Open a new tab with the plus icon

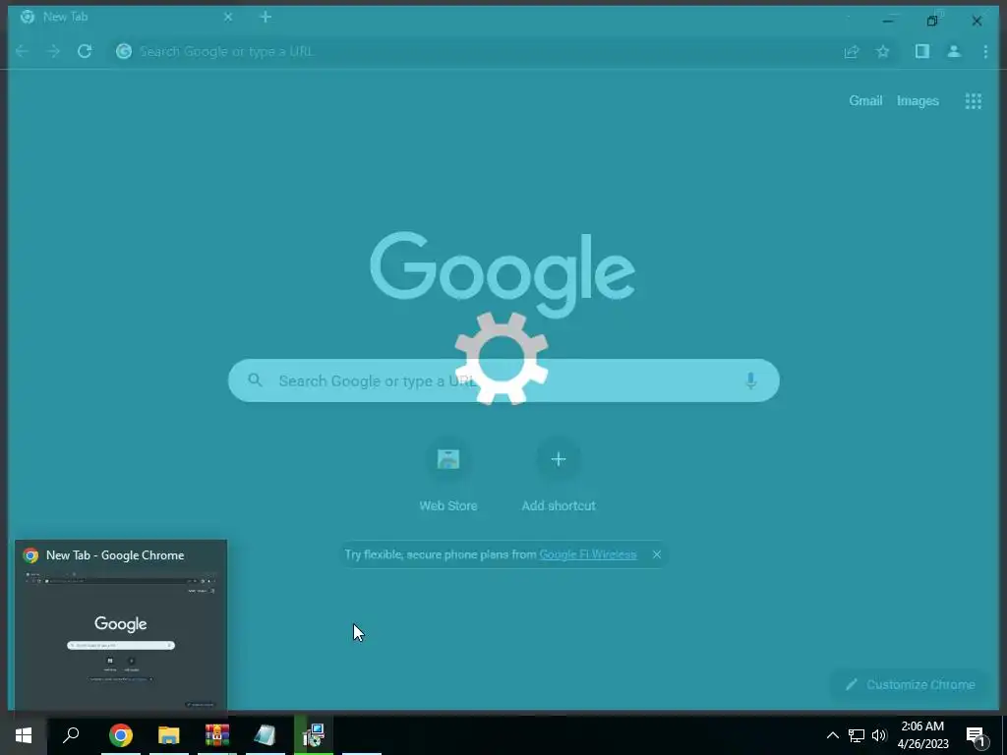266,18
